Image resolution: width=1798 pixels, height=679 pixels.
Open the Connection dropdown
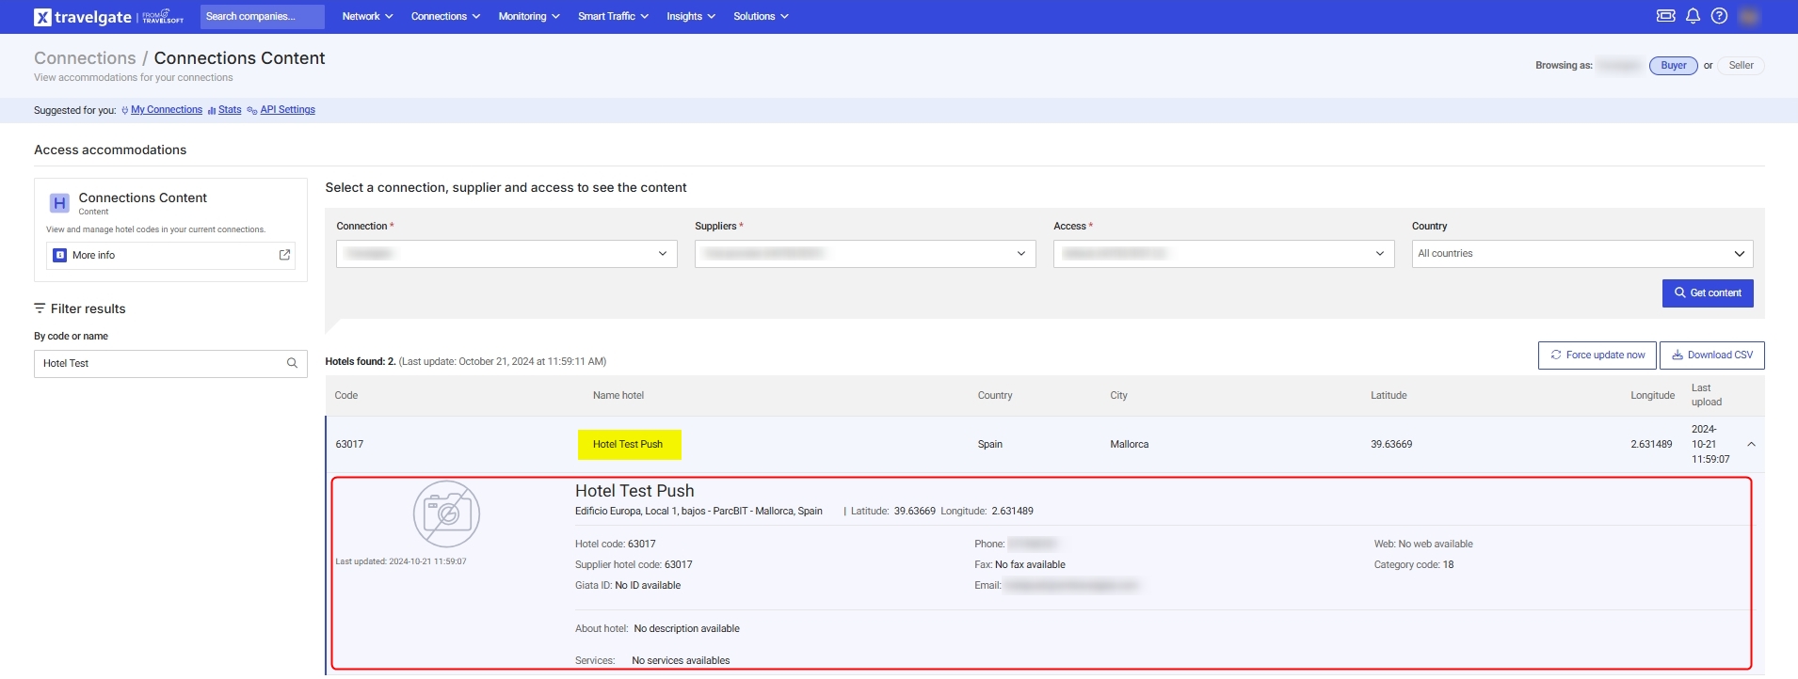(506, 254)
